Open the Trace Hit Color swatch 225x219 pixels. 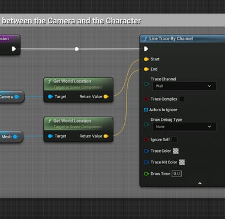182,162
